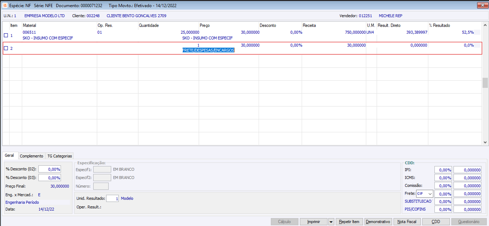Click the PIS/COFINS percentage field
Screen dimensions: 489x226
443,209
